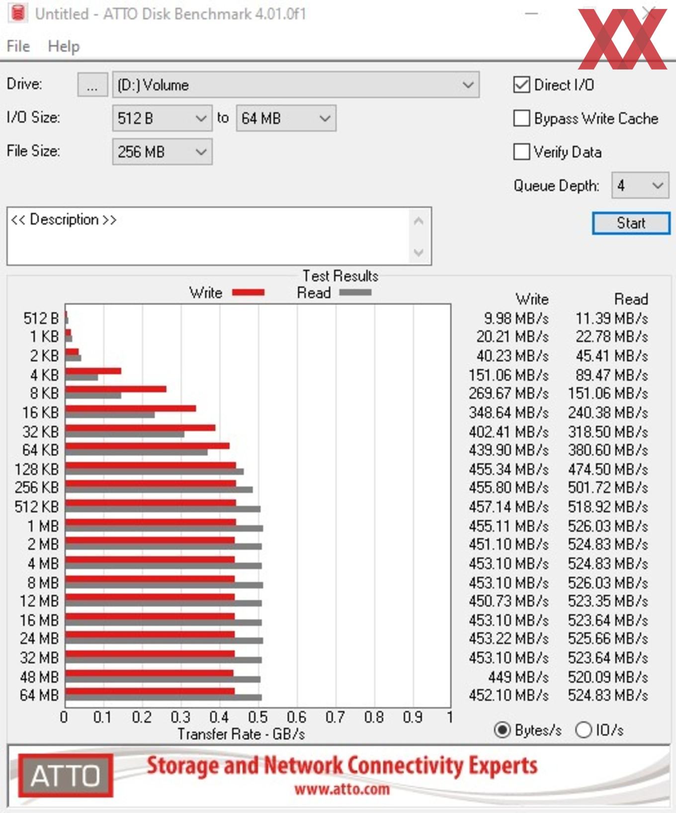676x813 pixels.
Task: Click the red write bar for 8 KB
Action: point(116,389)
